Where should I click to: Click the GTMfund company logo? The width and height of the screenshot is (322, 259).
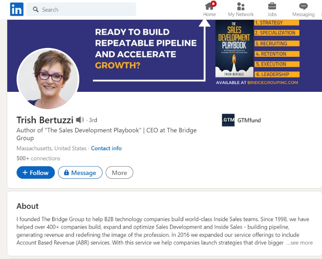[228, 120]
